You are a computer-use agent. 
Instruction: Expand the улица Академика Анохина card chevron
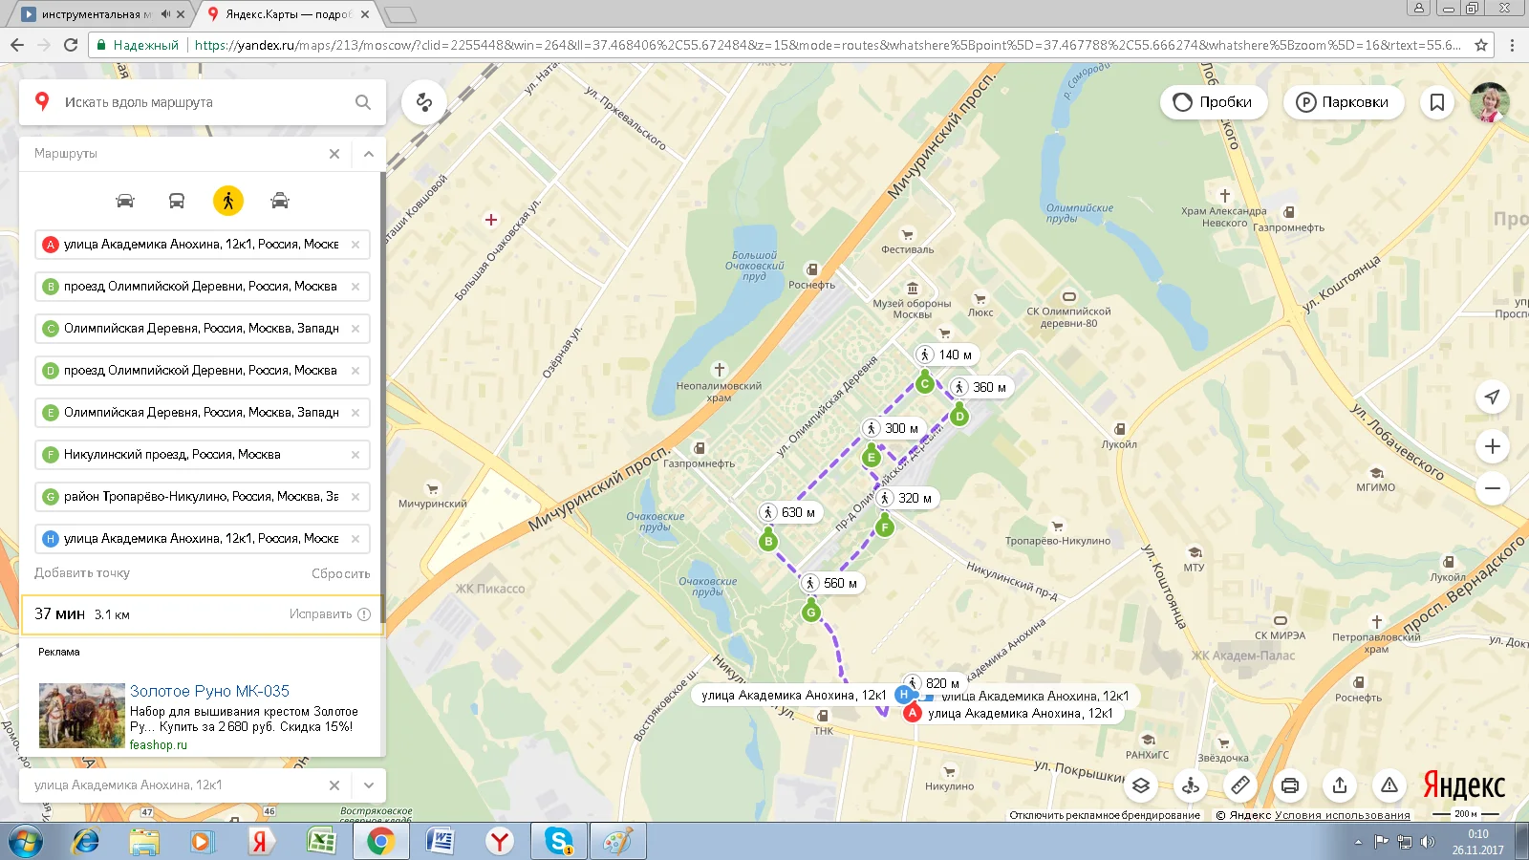(x=369, y=785)
